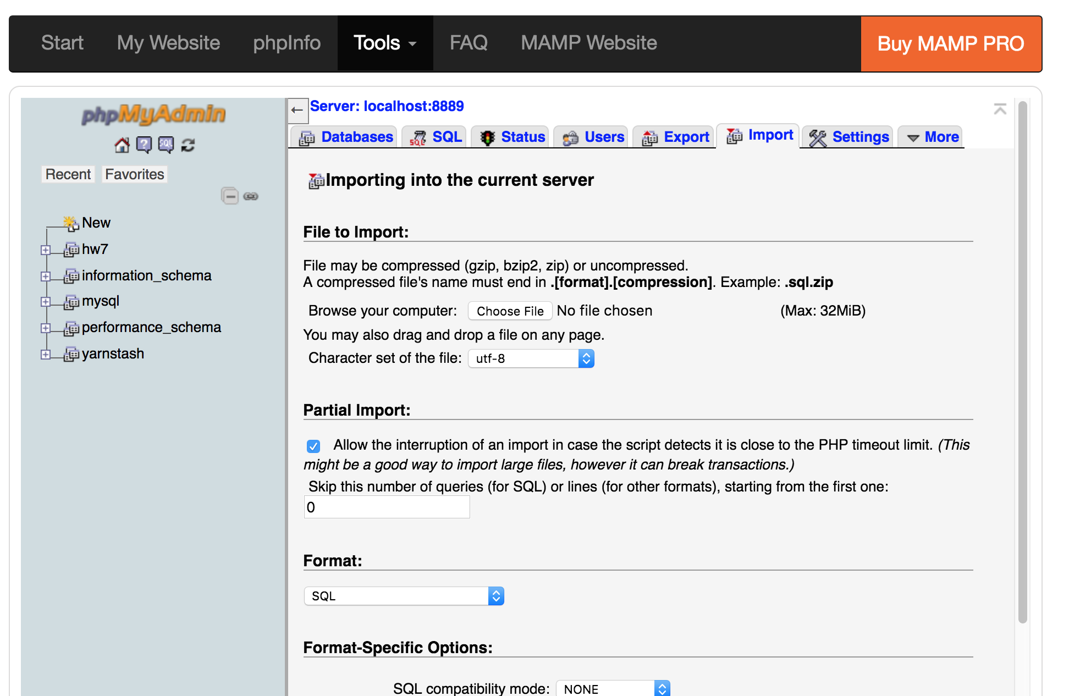The image size is (1080, 696).
Task: Click the phpMyAdmin home icon
Action: 122,145
